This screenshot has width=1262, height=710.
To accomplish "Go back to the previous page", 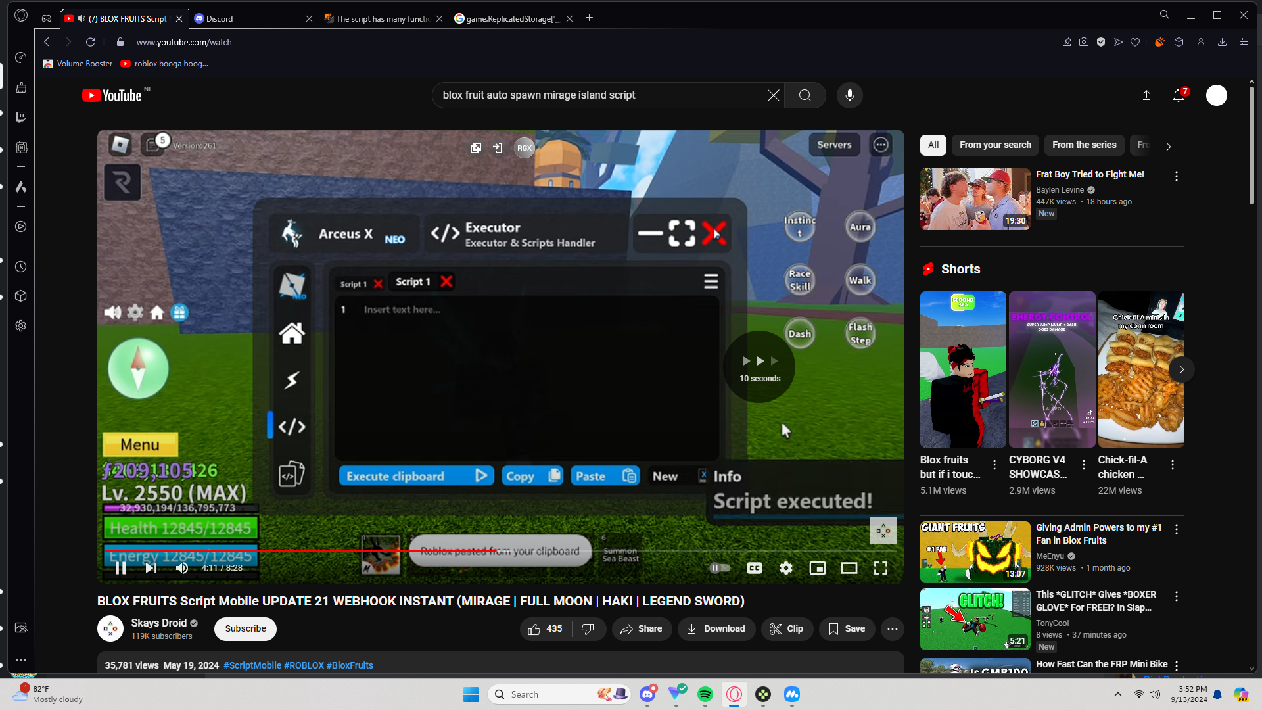I will pyautogui.click(x=47, y=42).
